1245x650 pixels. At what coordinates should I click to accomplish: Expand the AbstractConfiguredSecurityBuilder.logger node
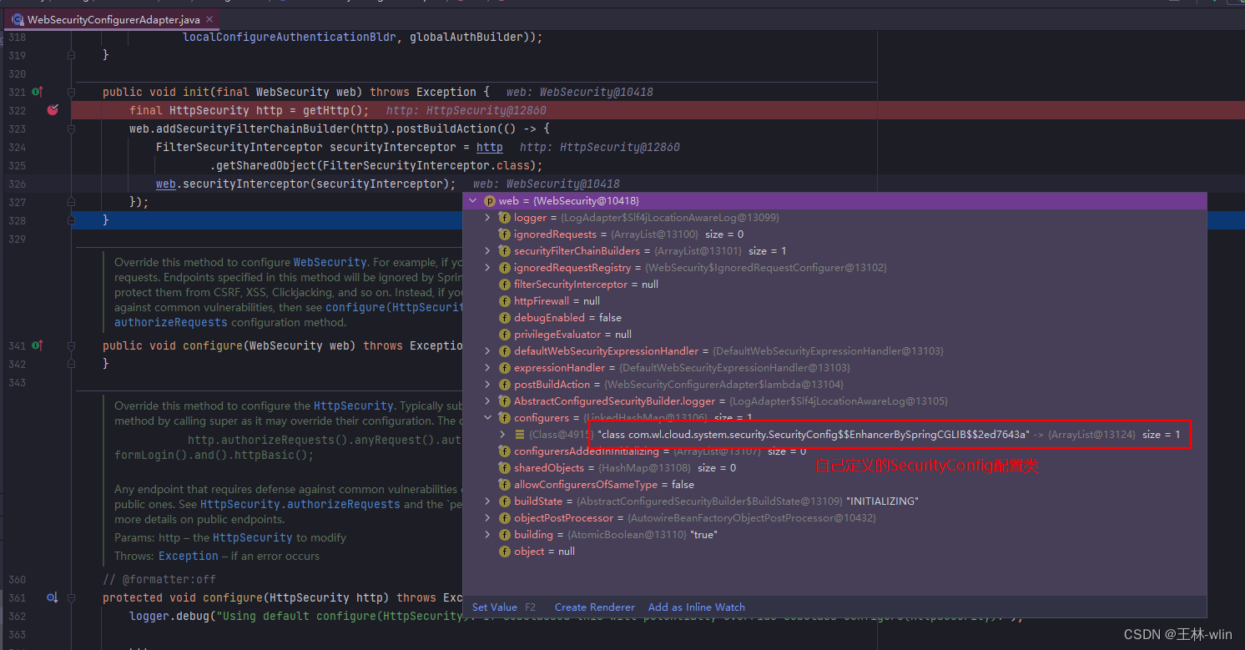(488, 401)
